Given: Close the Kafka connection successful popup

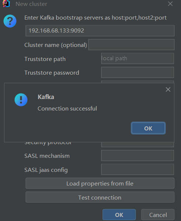Looking at the screenshot, I should (168, 89).
